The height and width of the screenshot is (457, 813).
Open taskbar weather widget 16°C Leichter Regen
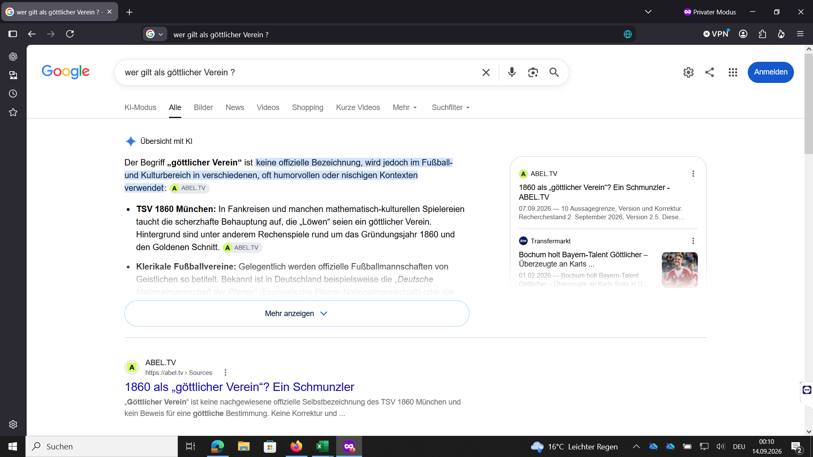[x=574, y=446]
